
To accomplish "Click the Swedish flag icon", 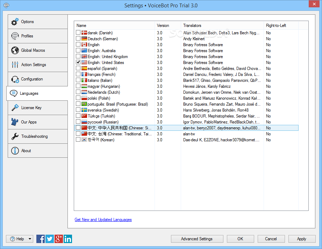I will pyautogui.click(x=84, y=110).
